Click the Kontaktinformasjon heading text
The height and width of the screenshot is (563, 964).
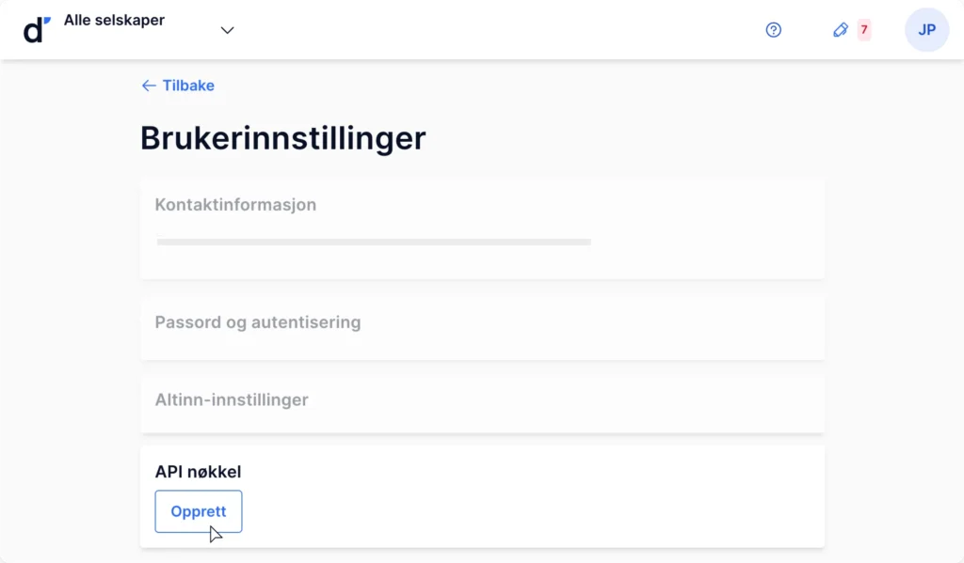[235, 205]
